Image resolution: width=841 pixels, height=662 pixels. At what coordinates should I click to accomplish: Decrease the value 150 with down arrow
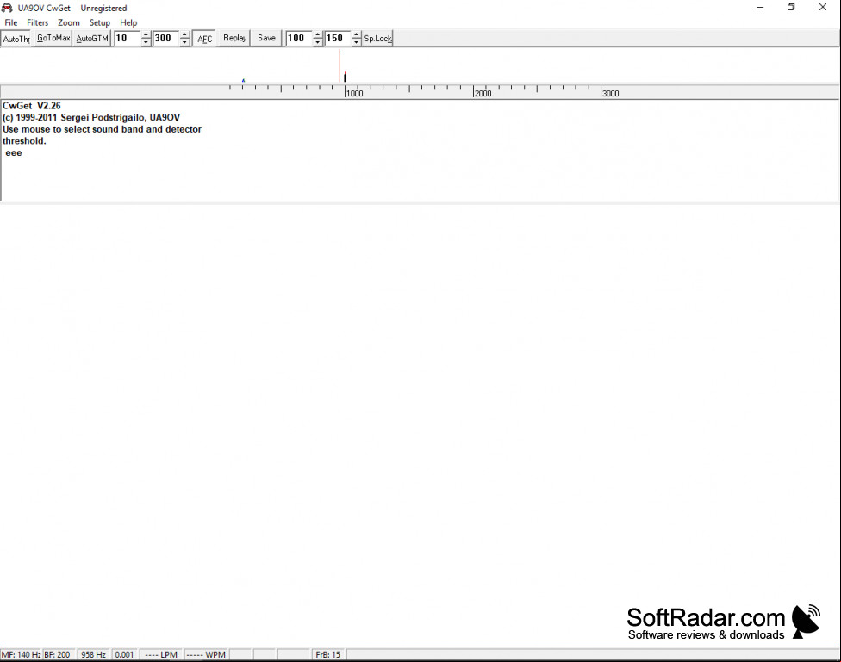[x=356, y=42]
